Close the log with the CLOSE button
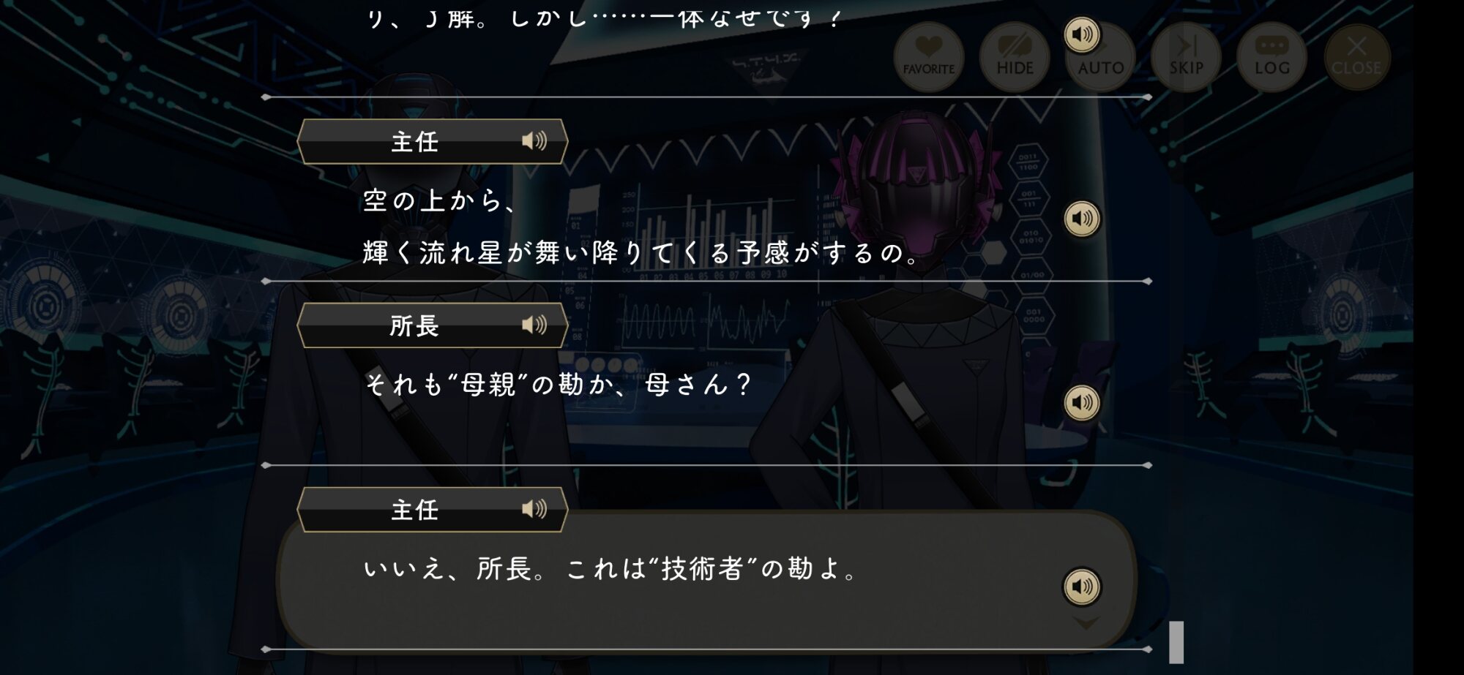Viewport: 1464px width, 675px height. [1356, 57]
